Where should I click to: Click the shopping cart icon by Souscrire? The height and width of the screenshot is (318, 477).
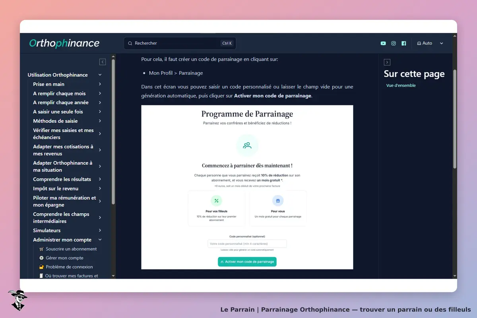(41, 249)
